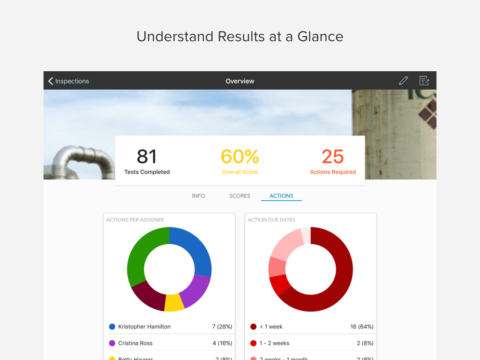Click the Overview title in the header bar
The image size is (480, 360).
tap(240, 81)
